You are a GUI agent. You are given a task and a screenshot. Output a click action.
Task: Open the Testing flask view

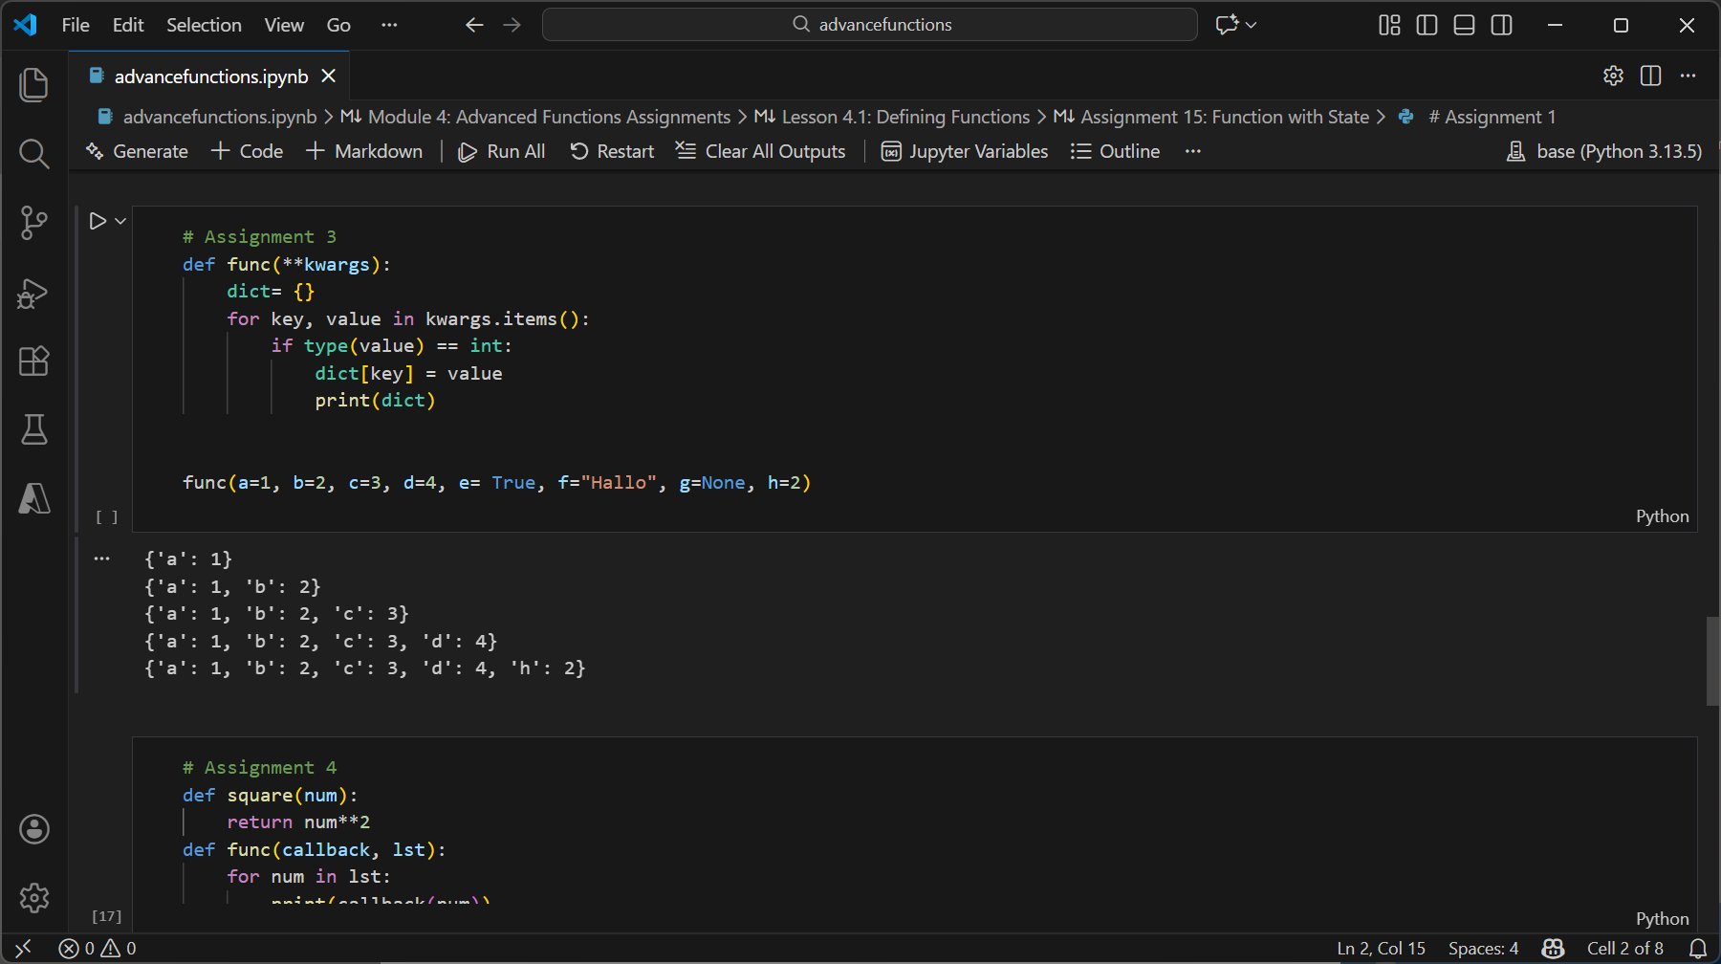(x=34, y=430)
